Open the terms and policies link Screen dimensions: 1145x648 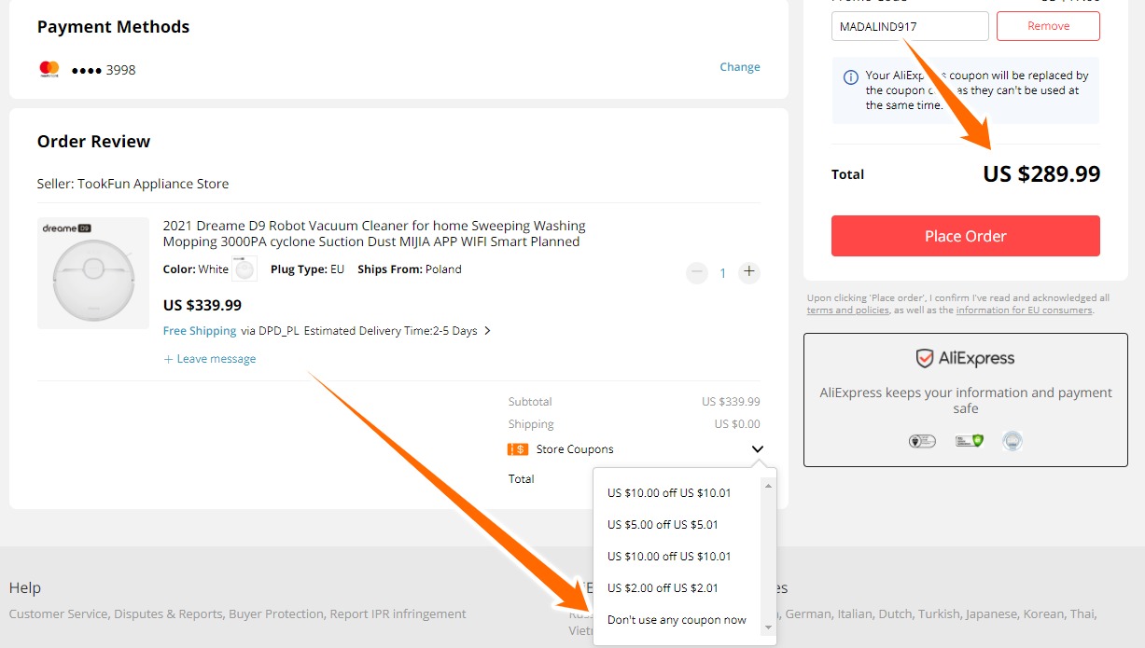847,310
